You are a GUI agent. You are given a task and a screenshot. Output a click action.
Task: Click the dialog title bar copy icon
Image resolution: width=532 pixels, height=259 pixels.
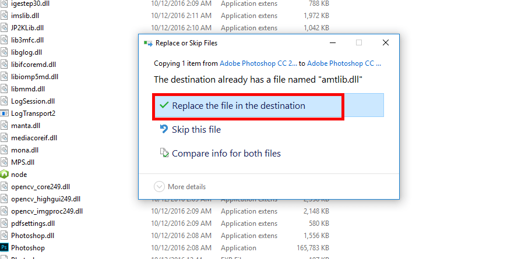[x=149, y=43]
